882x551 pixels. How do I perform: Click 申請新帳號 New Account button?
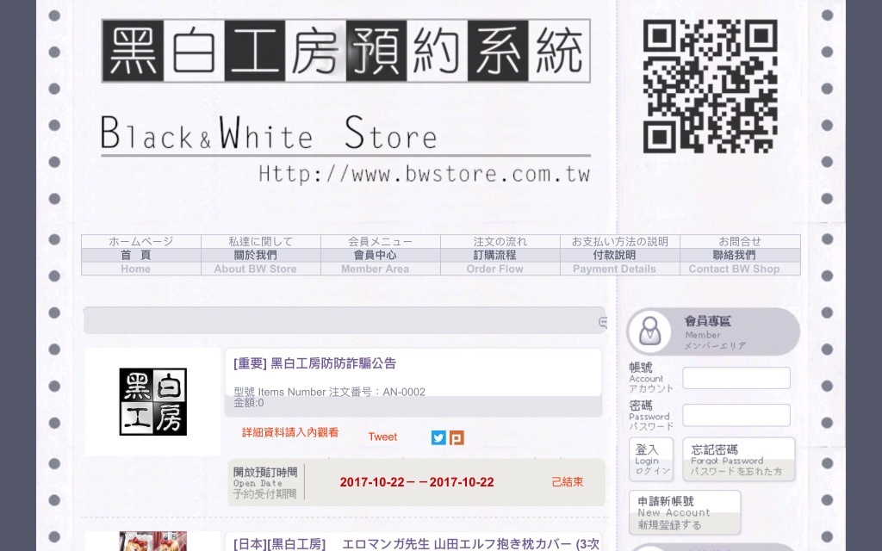[685, 512]
